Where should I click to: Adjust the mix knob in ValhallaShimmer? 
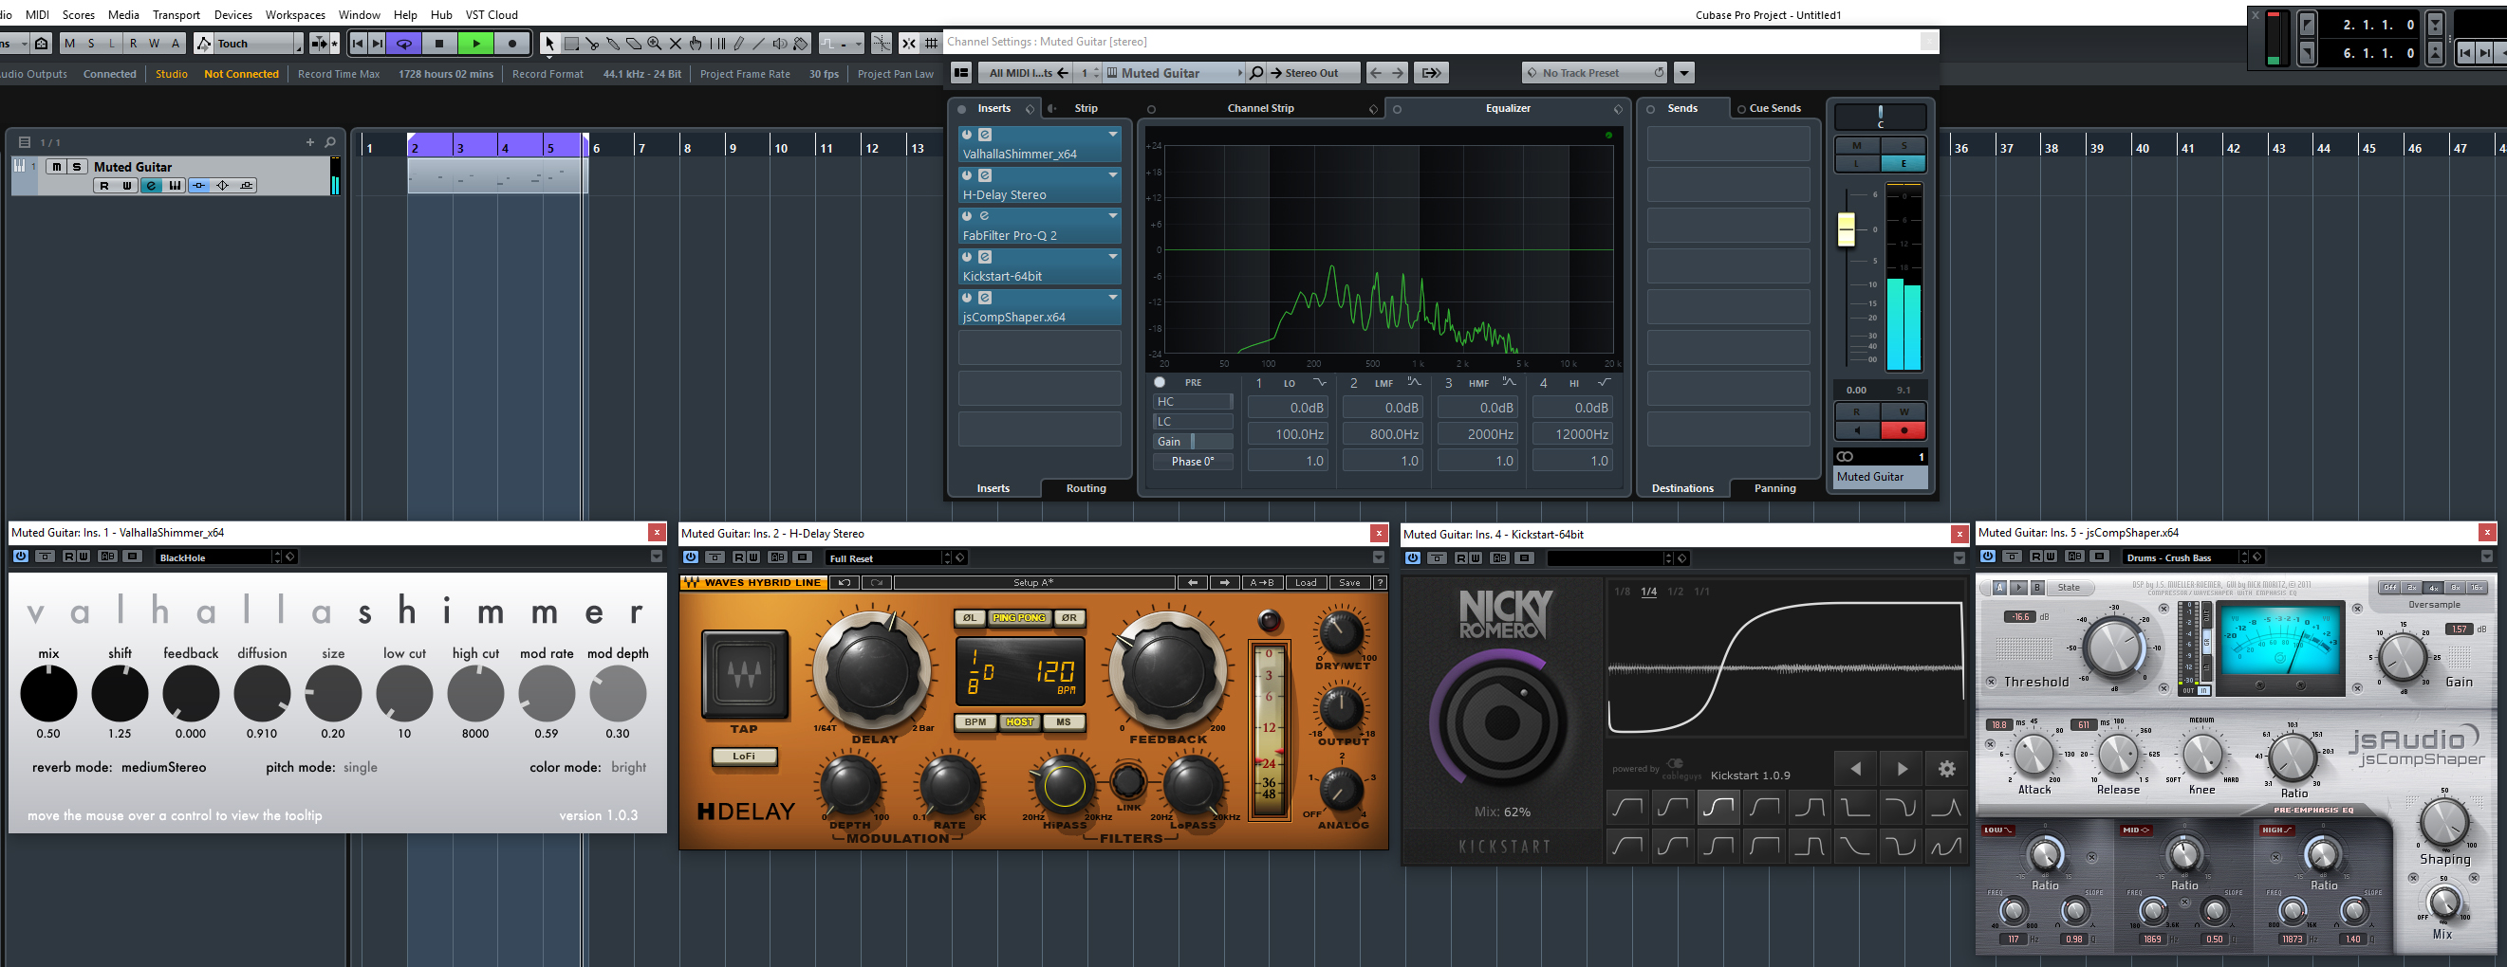[47, 694]
